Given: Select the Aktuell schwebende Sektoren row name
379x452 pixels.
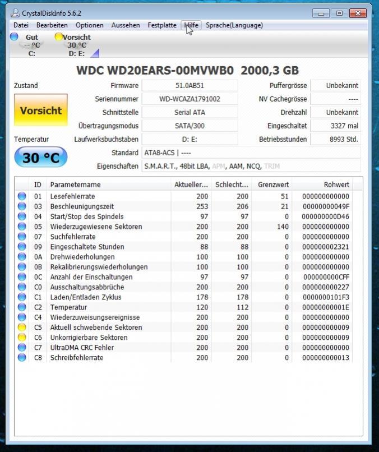Looking at the screenshot, I should coord(96,328).
